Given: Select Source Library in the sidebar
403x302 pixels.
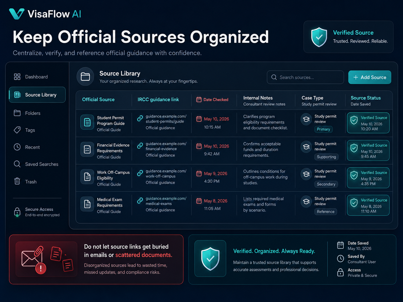Looking at the screenshot, I should pyautogui.click(x=37, y=95).
